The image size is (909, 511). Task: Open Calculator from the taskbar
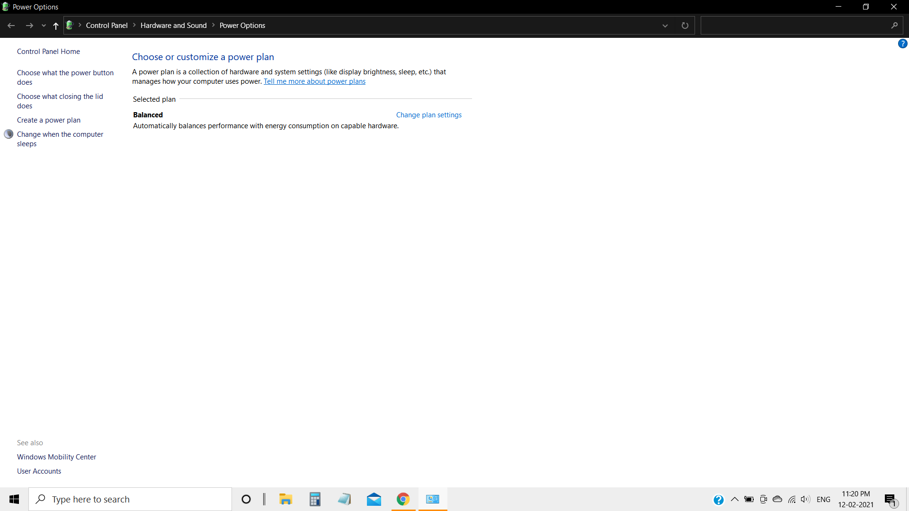pos(315,499)
